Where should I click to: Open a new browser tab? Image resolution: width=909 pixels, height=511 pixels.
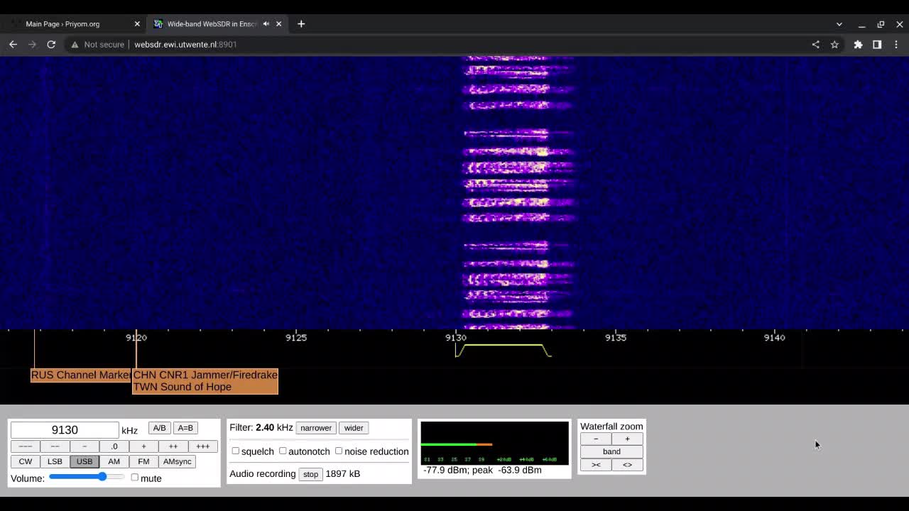click(x=301, y=23)
